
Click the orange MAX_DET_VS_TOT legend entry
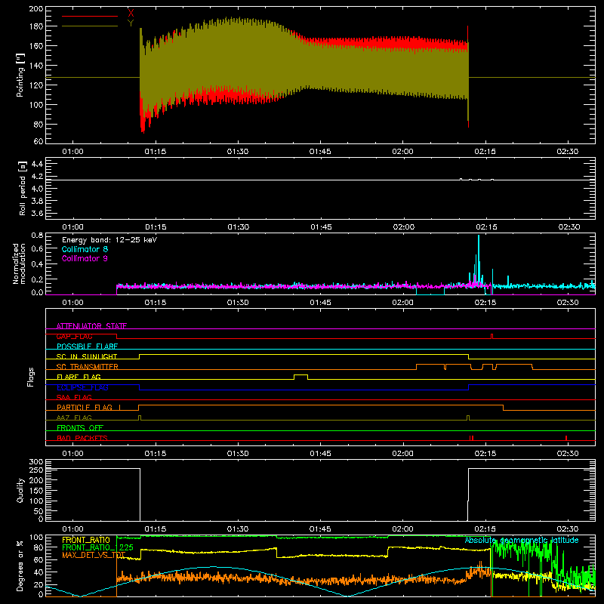[x=94, y=555]
